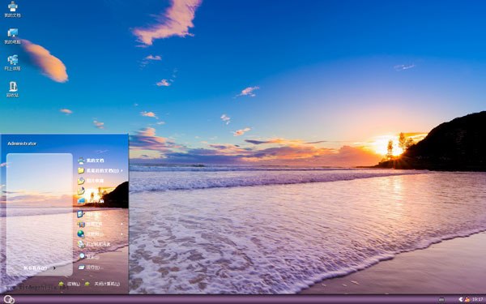Expand hidden tray icons with the arrow
This screenshot has width=486, height=304.
point(461,299)
